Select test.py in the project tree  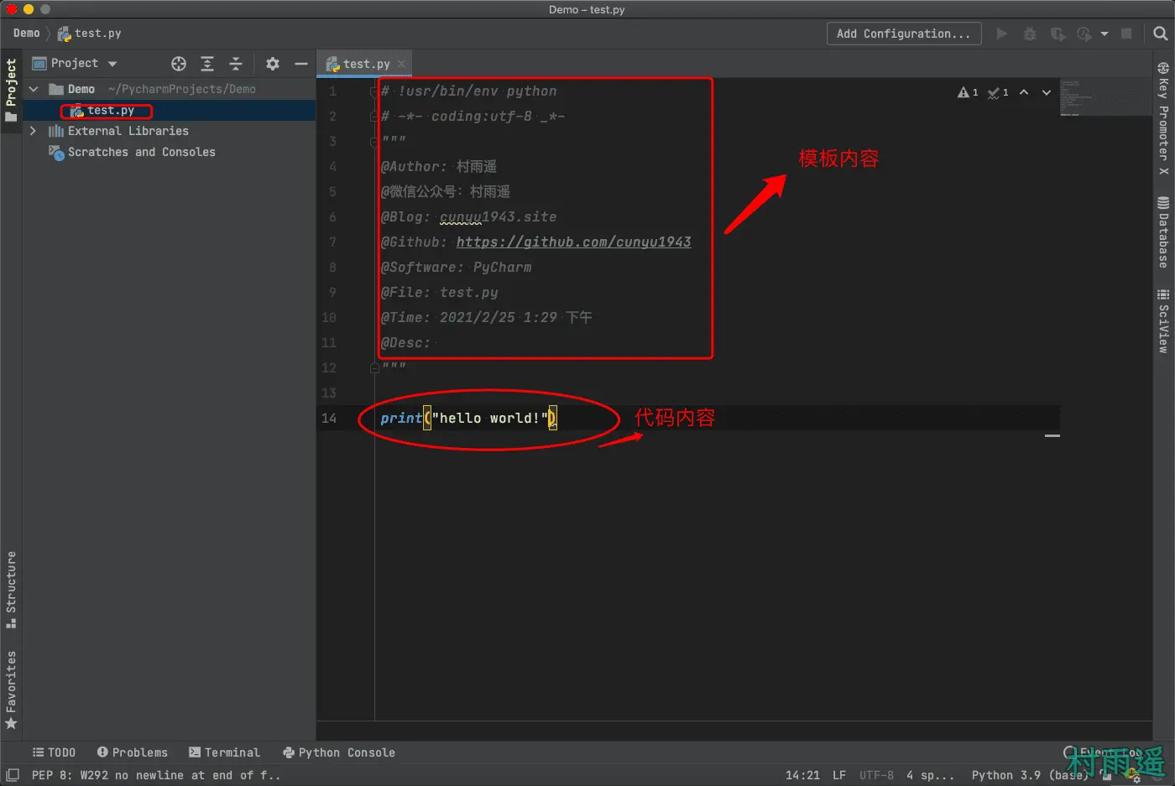tap(110, 111)
